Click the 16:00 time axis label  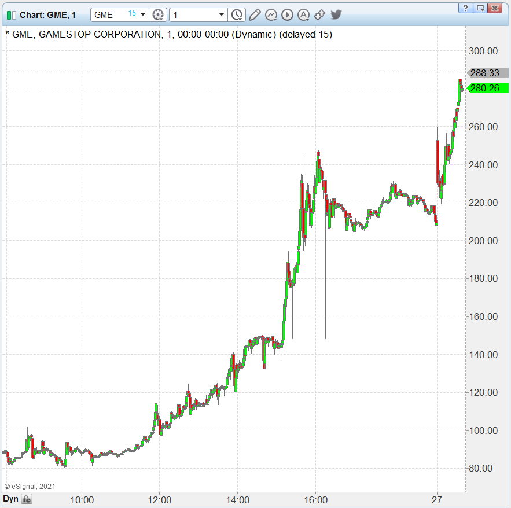(316, 500)
